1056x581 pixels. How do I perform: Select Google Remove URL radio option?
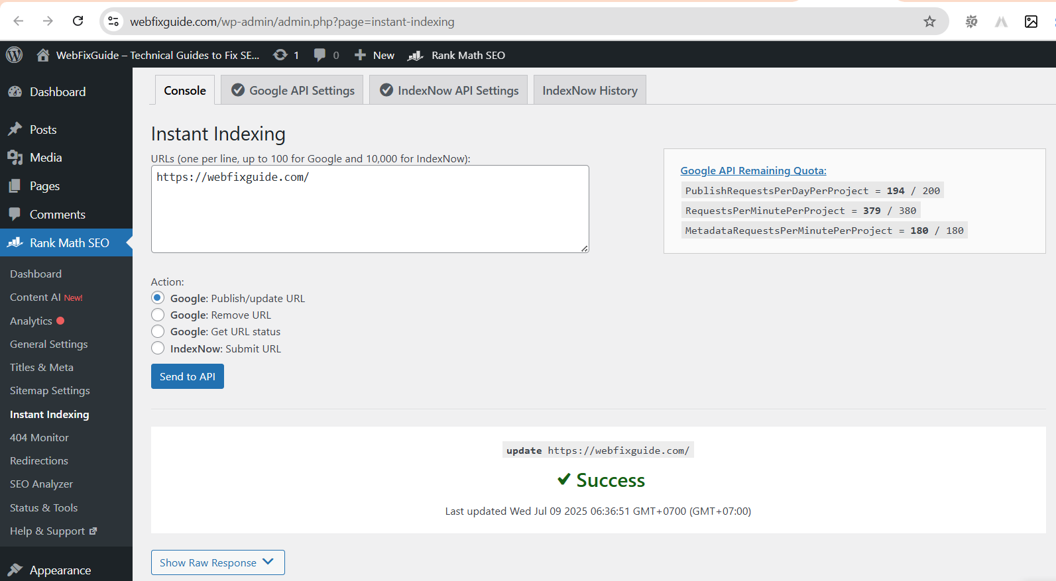(x=158, y=315)
